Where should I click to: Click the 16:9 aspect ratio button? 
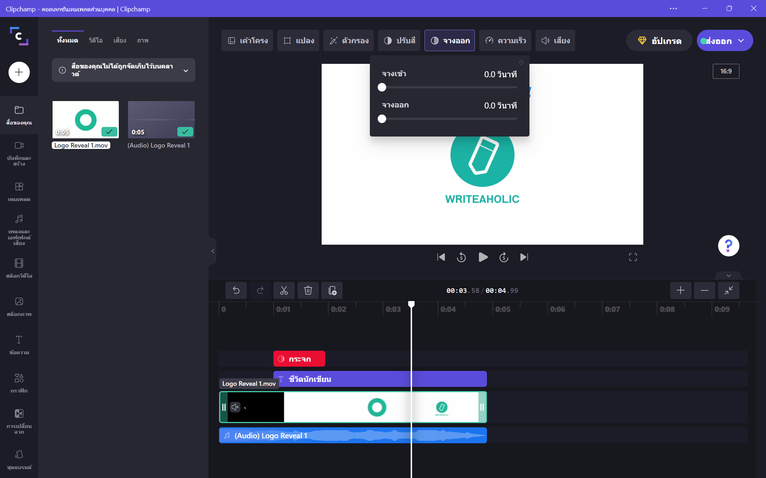(x=726, y=71)
